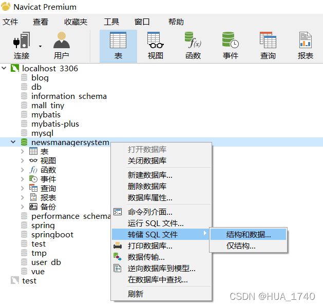The image size is (323, 306).
Task: Choose 关闭数据库 from context menu
Action: pos(147,160)
